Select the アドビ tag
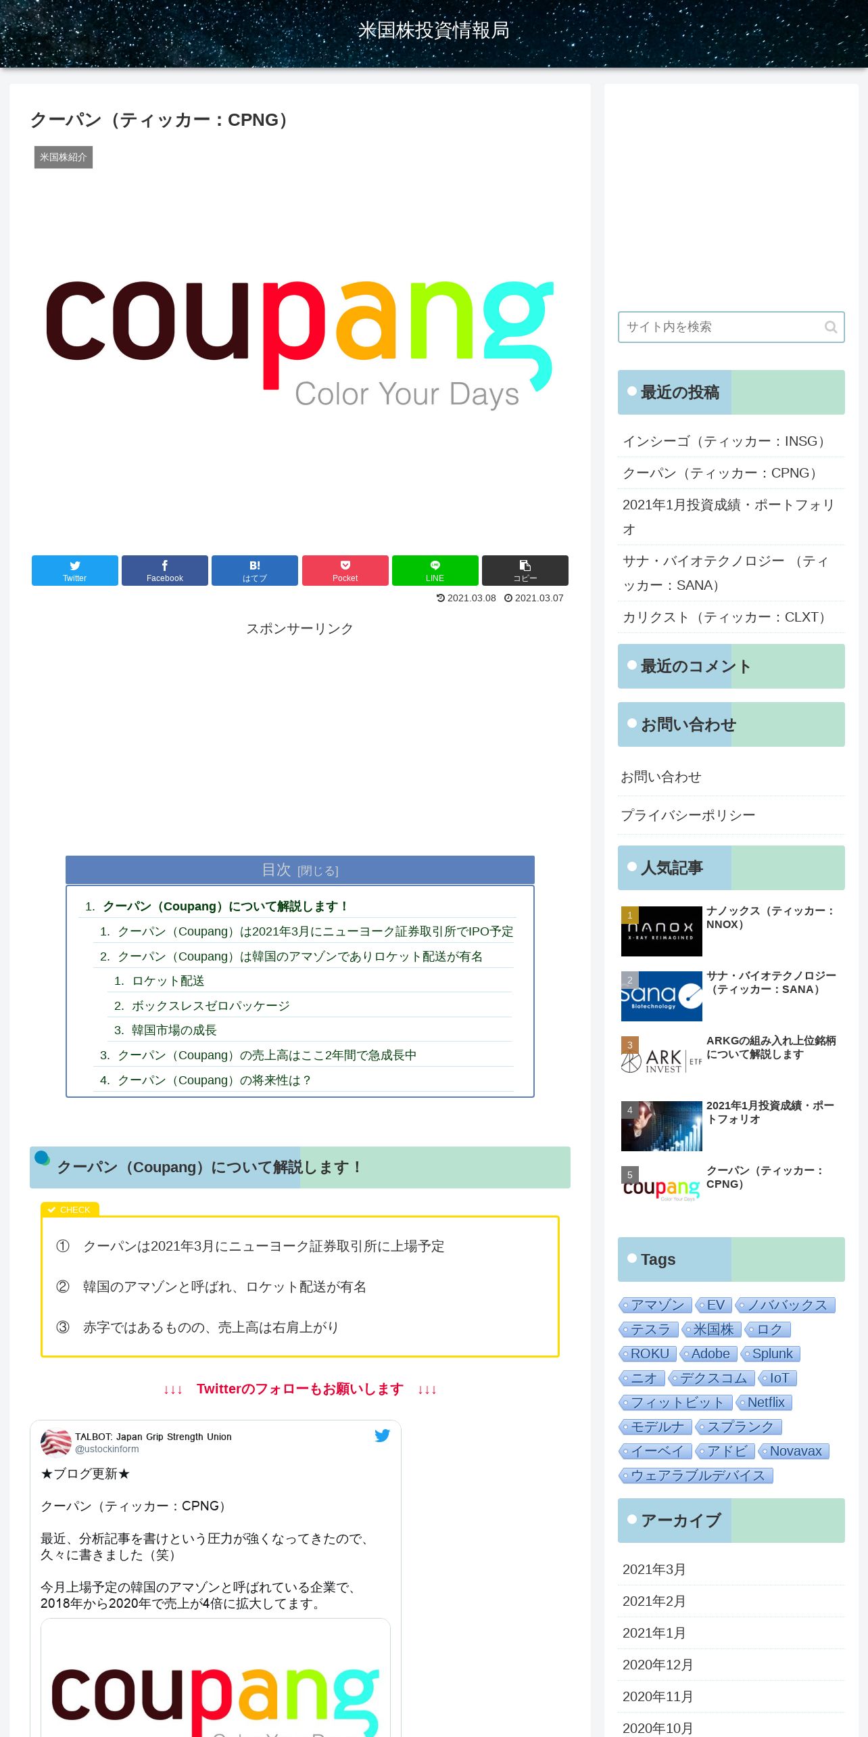The width and height of the screenshot is (868, 1737). click(x=725, y=1452)
